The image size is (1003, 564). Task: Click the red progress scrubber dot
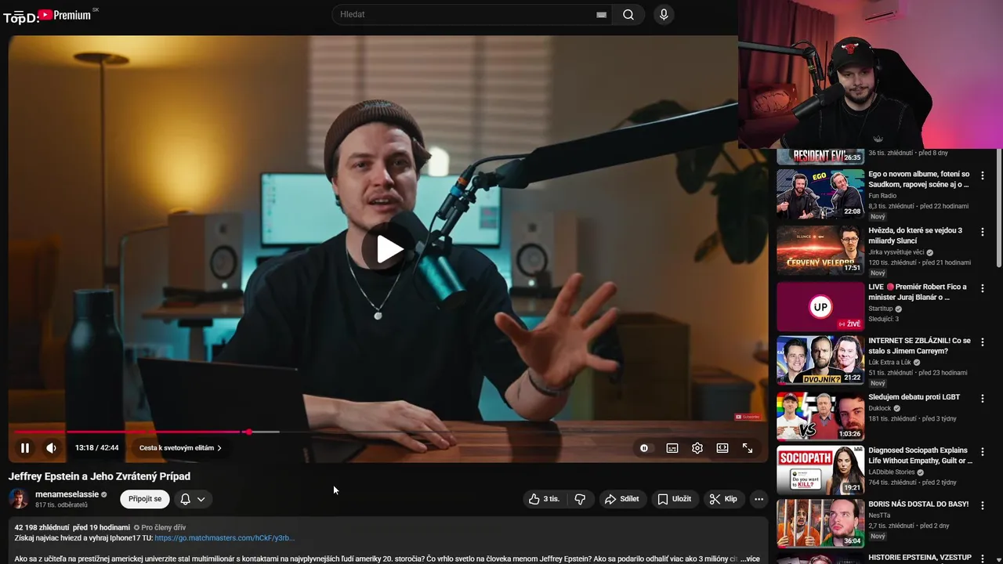[248, 432]
